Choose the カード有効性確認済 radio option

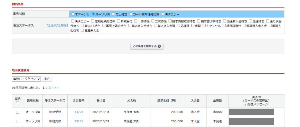(131, 14)
